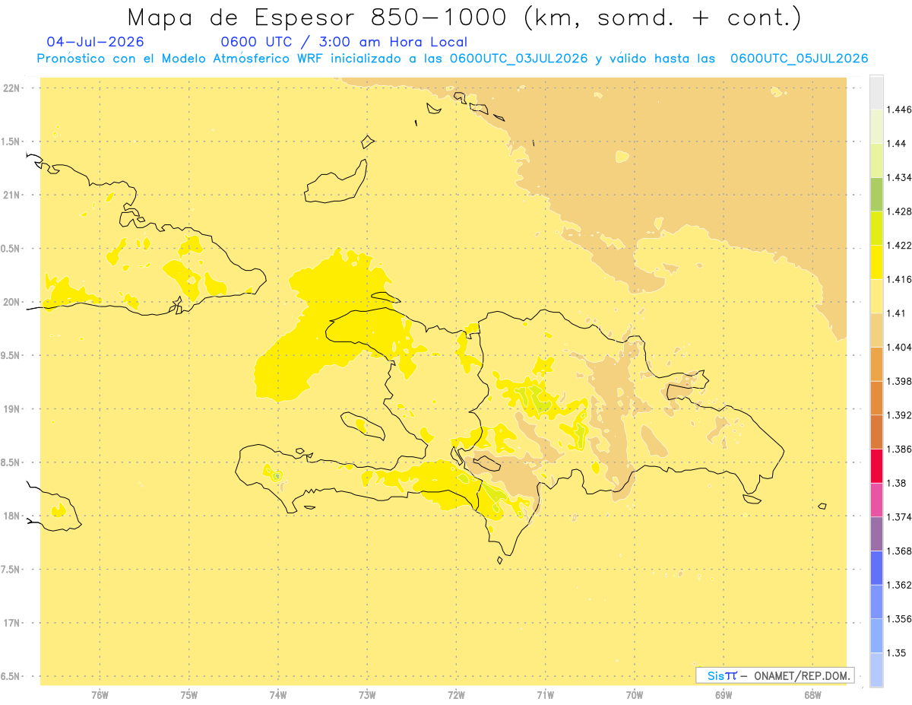
Task: Pick the pink swatch between 1.374 and 1.38
Action: pos(876,500)
